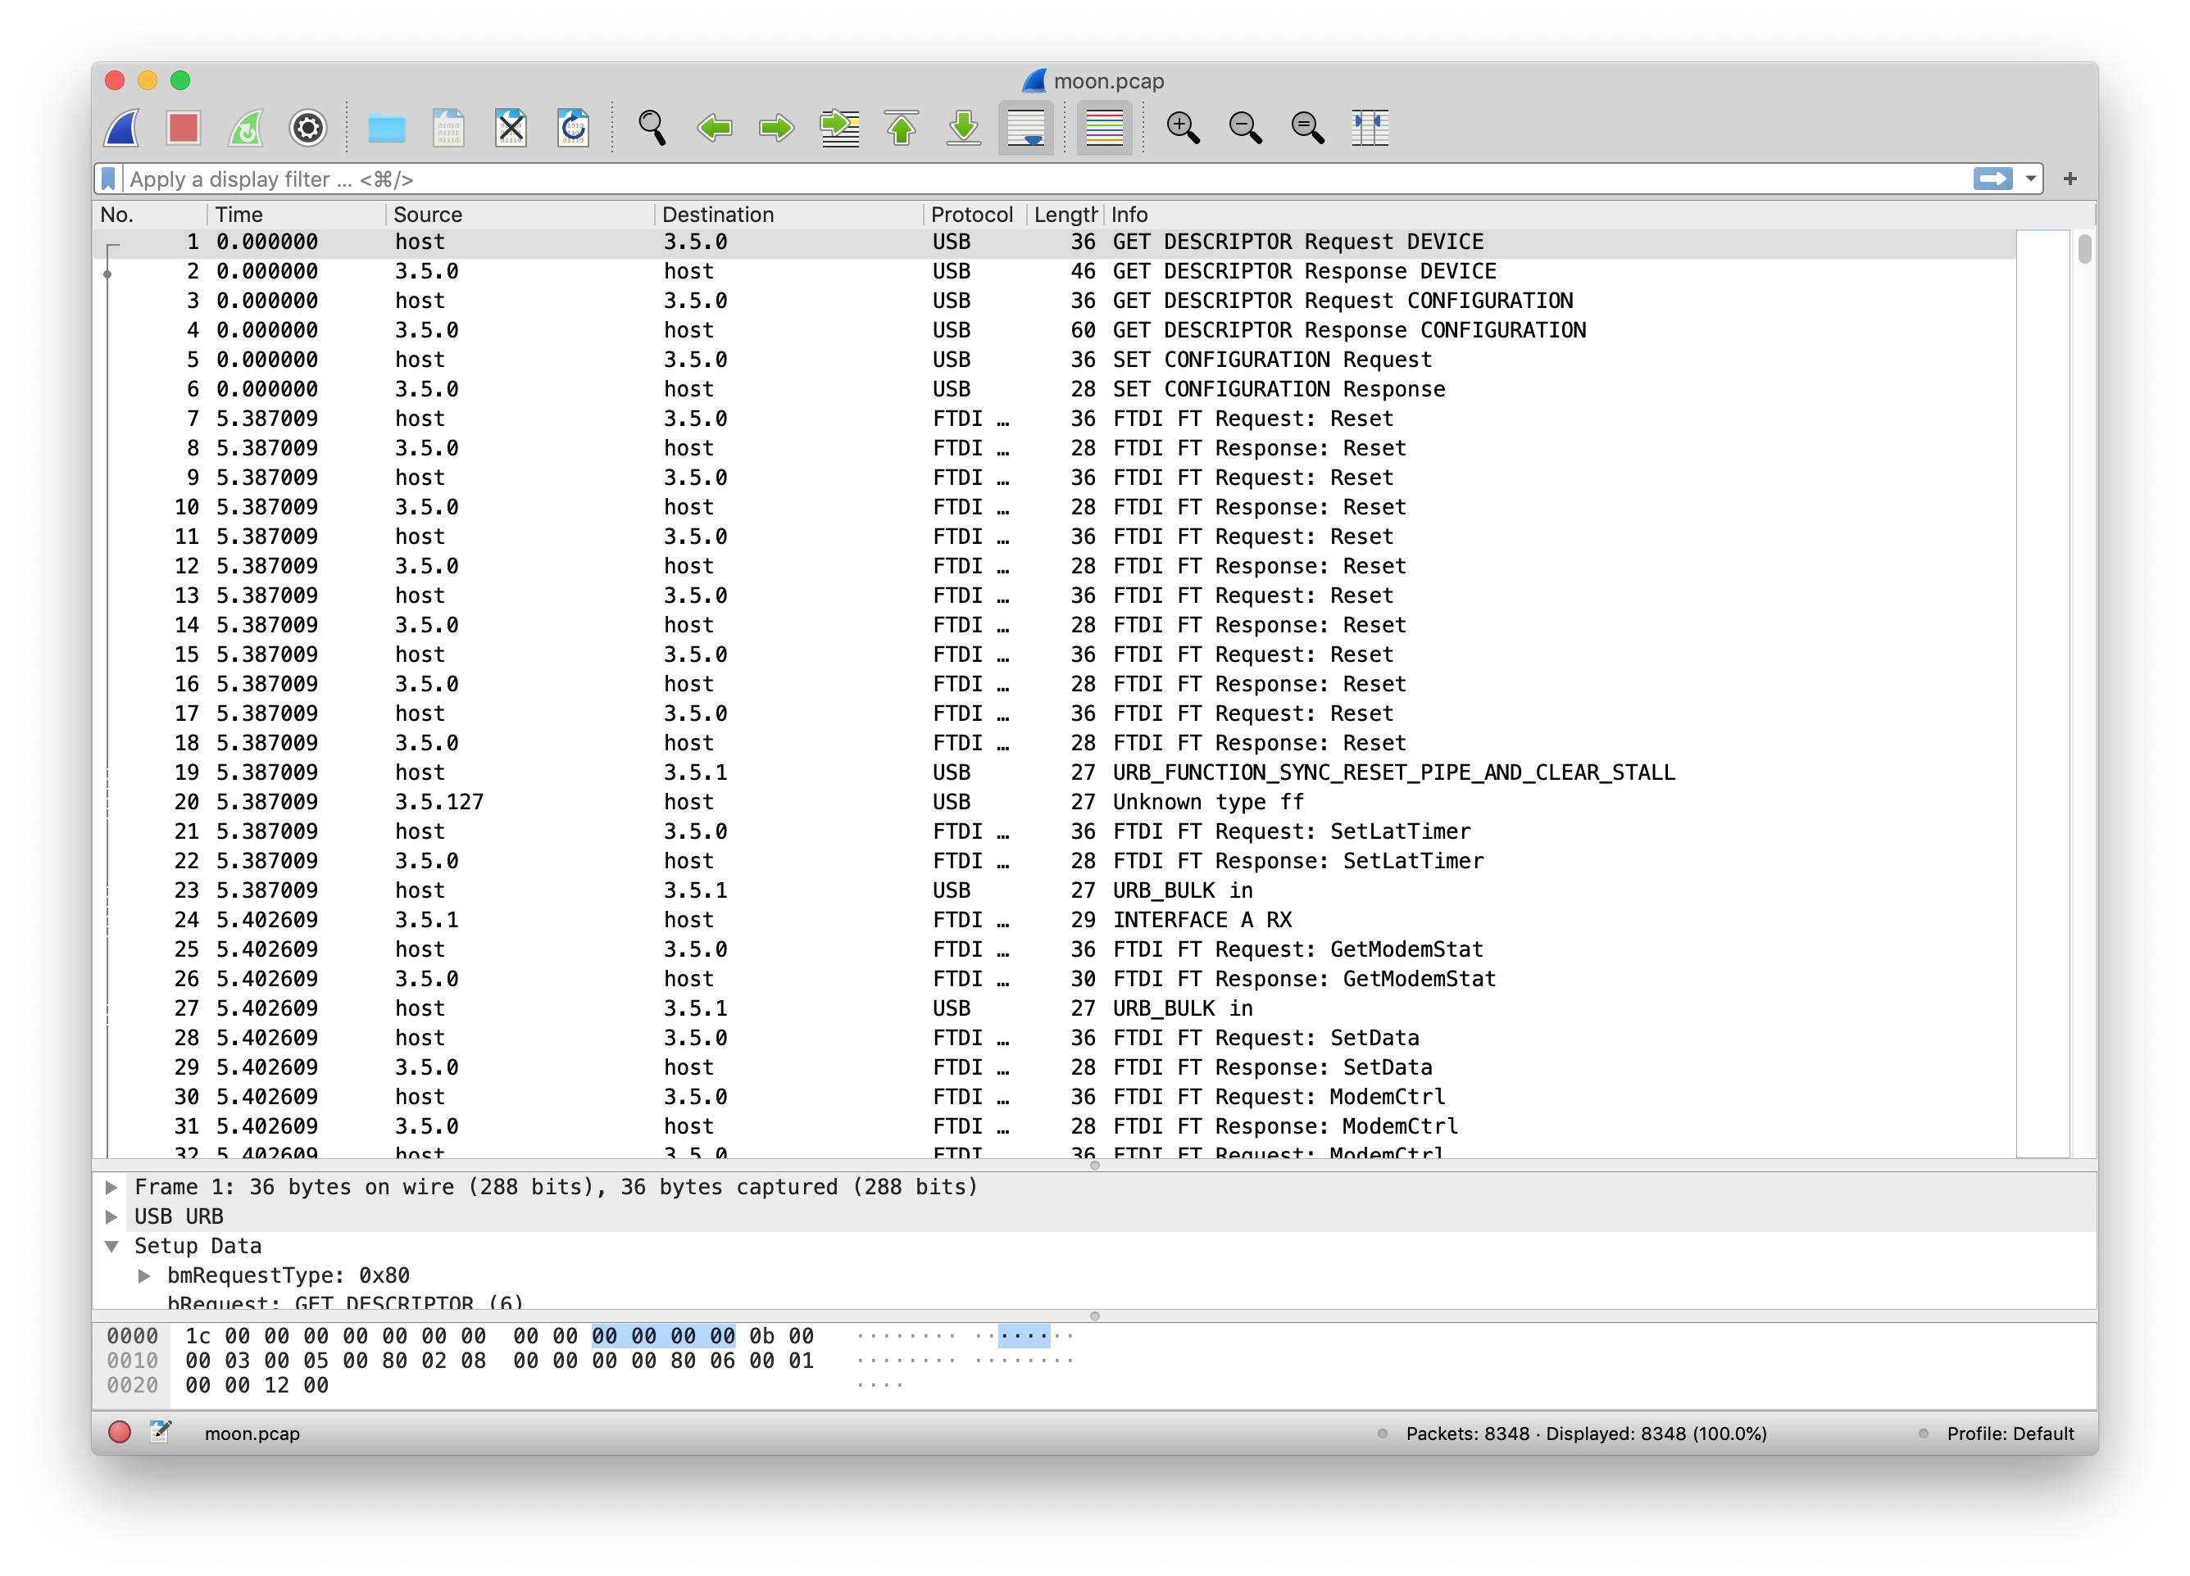Image resolution: width=2190 pixels, height=1576 pixels.
Task: Toggle packet list colorization
Action: 1105,128
